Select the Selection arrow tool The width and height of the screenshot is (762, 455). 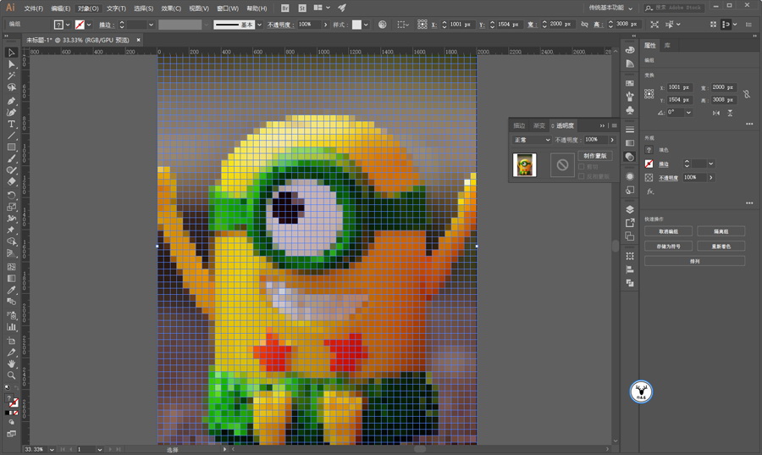click(12, 53)
